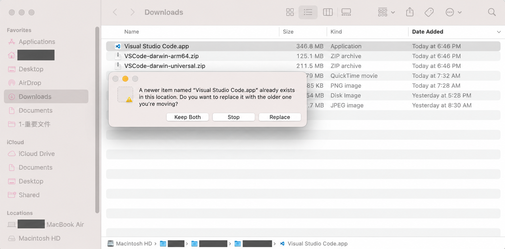Switch to list view in toolbar
The image size is (505, 249).
(x=308, y=12)
